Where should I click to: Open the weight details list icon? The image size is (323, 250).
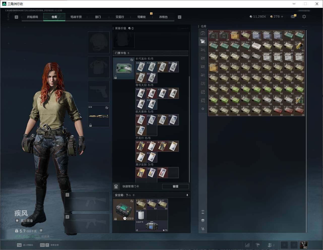[41, 231]
